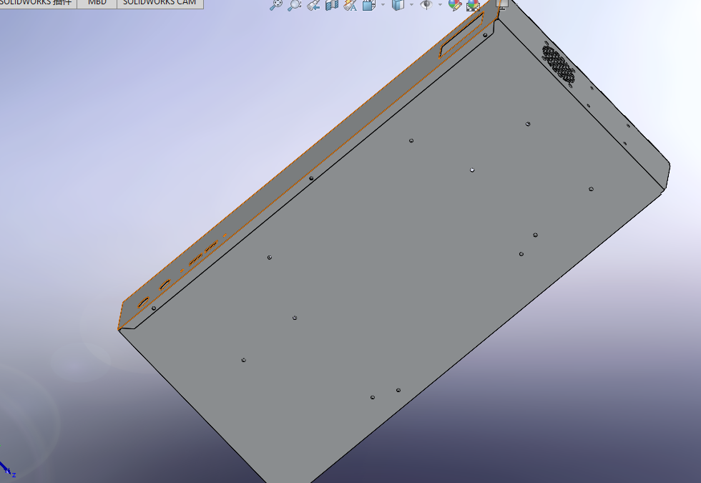Open Dynamic Annotation Views

click(x=350, y=5)
